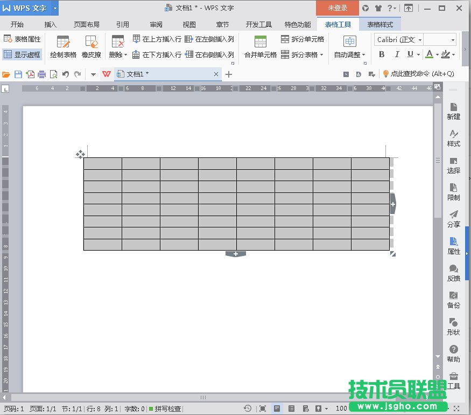Open the Properties (属性) sidebar panel
471x415 pixels.
click(453, 245)
